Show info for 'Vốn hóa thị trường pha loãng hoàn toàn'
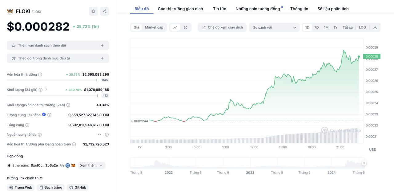The width and height of the screenshot is (394, 192). click(x=74, y=144)
